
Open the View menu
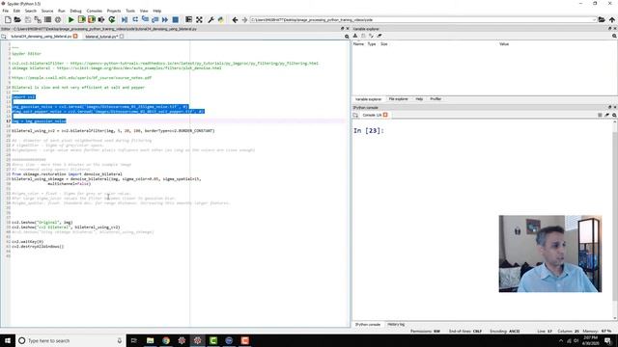(x=144, y=11)
